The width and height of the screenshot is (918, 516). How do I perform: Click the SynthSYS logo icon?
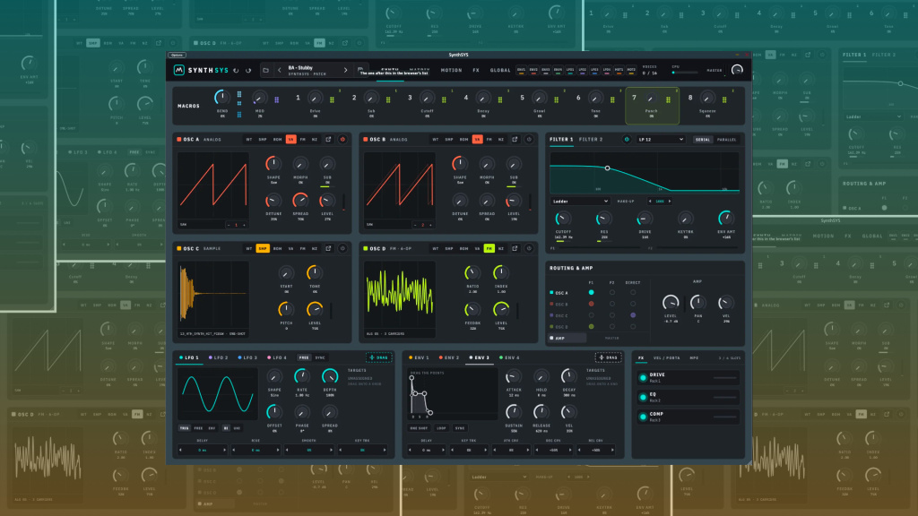click(178, 70)
